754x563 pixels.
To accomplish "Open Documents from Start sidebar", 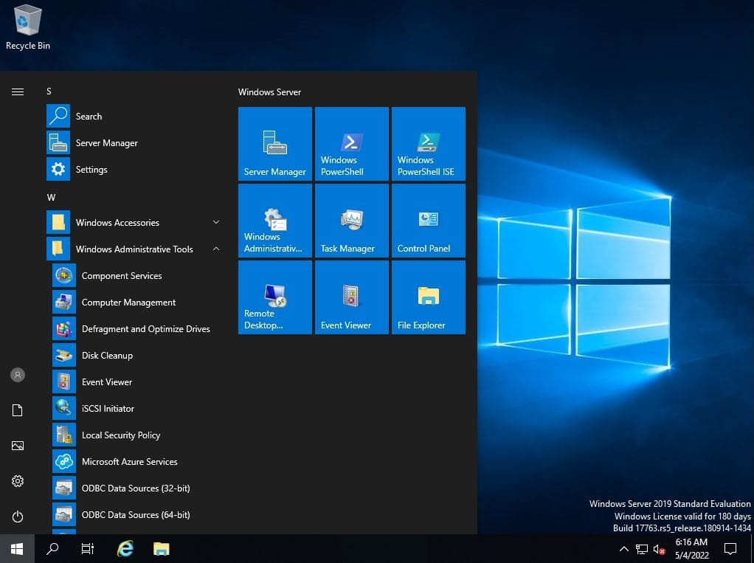I will [x=17, y=410].
